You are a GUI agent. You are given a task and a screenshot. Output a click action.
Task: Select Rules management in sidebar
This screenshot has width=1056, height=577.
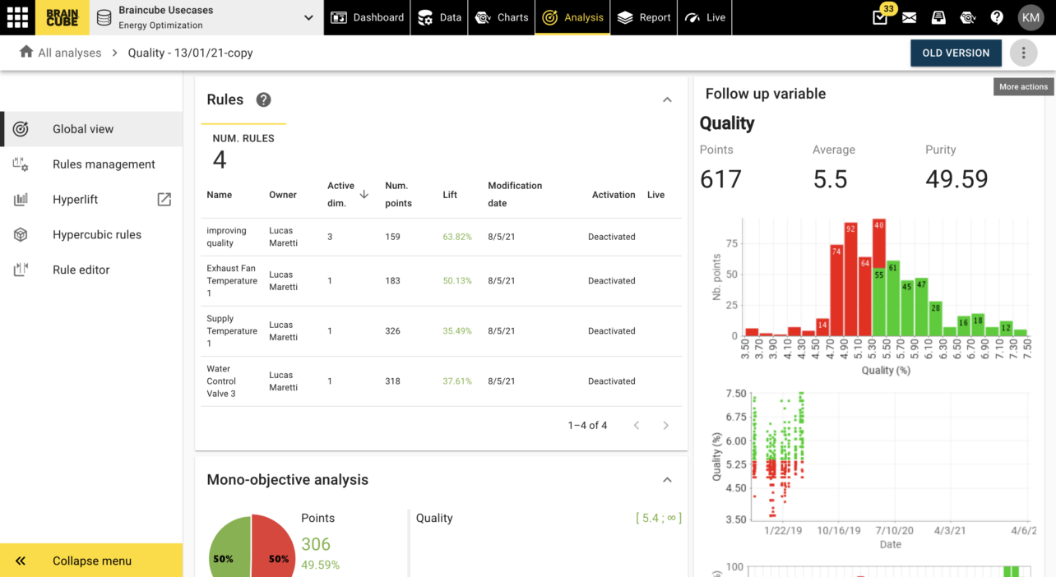point(104,164)
